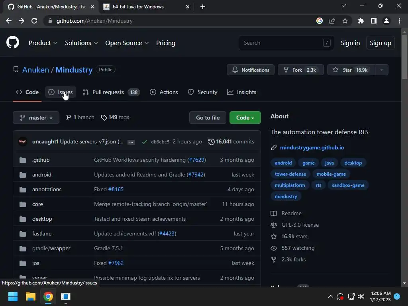Close the 64-bit Java for Windows tab
408x306 pixels.
[x=188, y=7]
